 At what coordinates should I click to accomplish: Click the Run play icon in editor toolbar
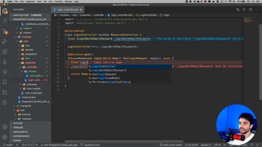click(x=244, y=10)
